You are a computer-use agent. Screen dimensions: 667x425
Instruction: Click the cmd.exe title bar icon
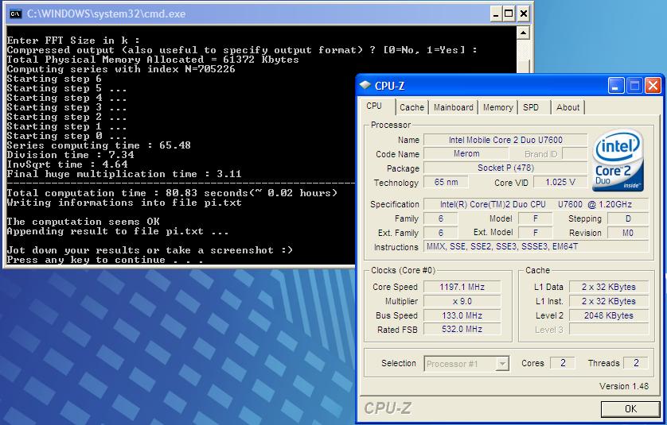click(x=15, y=14)
